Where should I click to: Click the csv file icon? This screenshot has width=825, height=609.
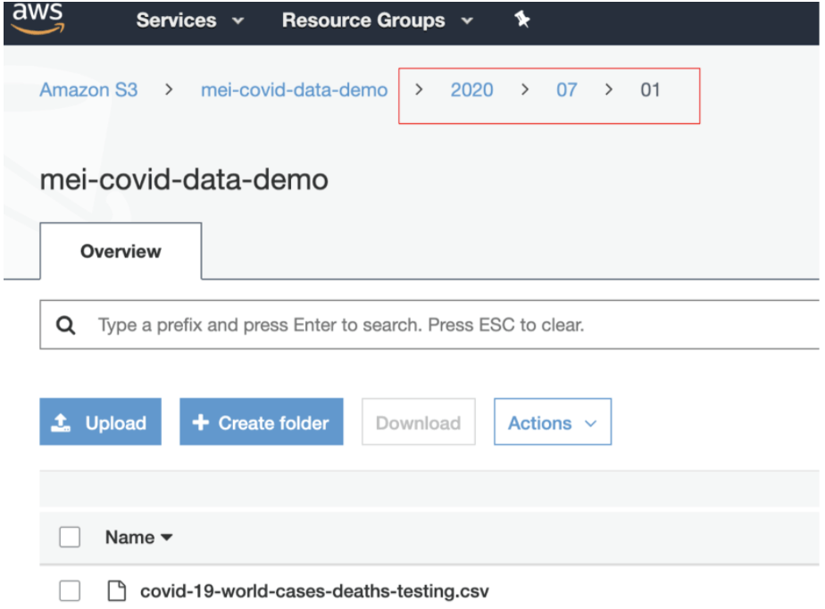coord(116,590)
